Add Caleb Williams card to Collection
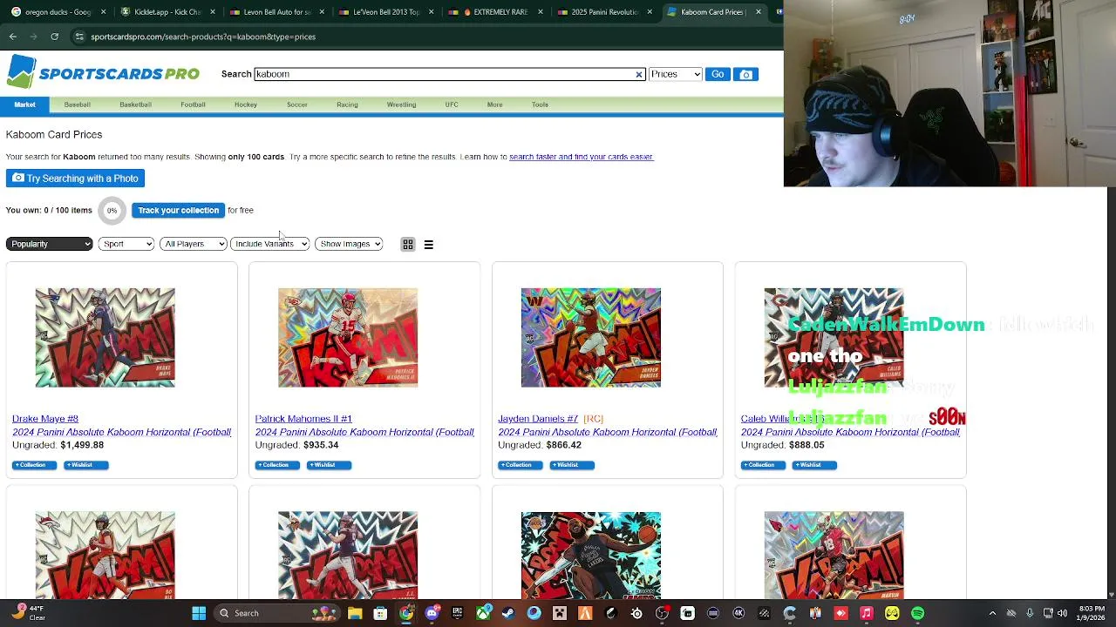This screenshot has height=627, width=1116. [x=763, y=465]
